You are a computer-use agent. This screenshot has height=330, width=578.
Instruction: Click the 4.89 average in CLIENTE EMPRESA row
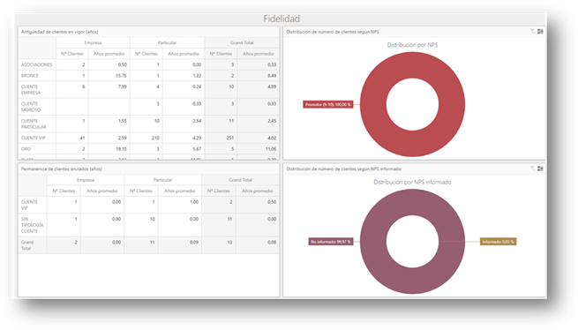[272, 86]
